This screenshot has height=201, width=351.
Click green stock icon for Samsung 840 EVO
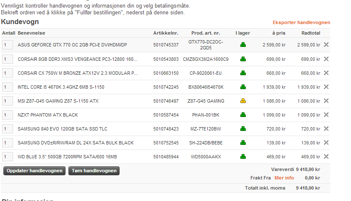[x=243, y=129]
